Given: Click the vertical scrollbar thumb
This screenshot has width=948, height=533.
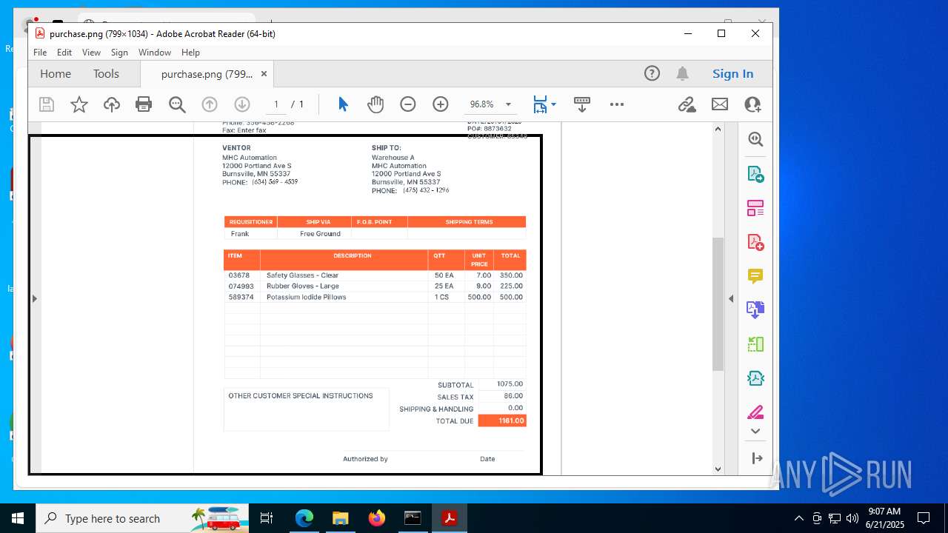Looking at the screenshot, I should pyautogui.click(x=718, y=304).
